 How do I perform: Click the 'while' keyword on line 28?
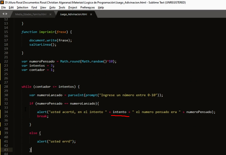[26, 87]
